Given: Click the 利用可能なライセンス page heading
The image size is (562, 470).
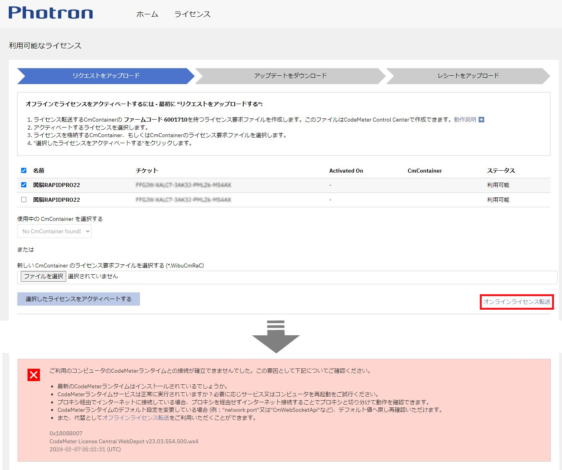Looking at the screenshot, I should 45,45.
